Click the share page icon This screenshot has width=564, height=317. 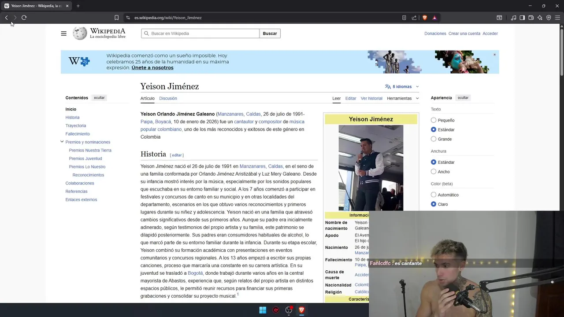pos(414,18)
